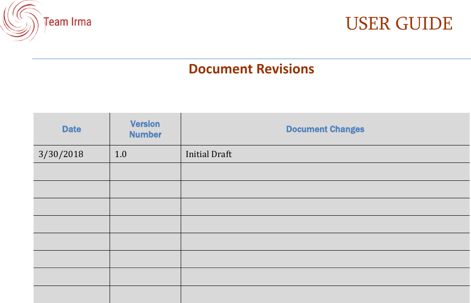Click the Document Changes column header

coord(325,129)
